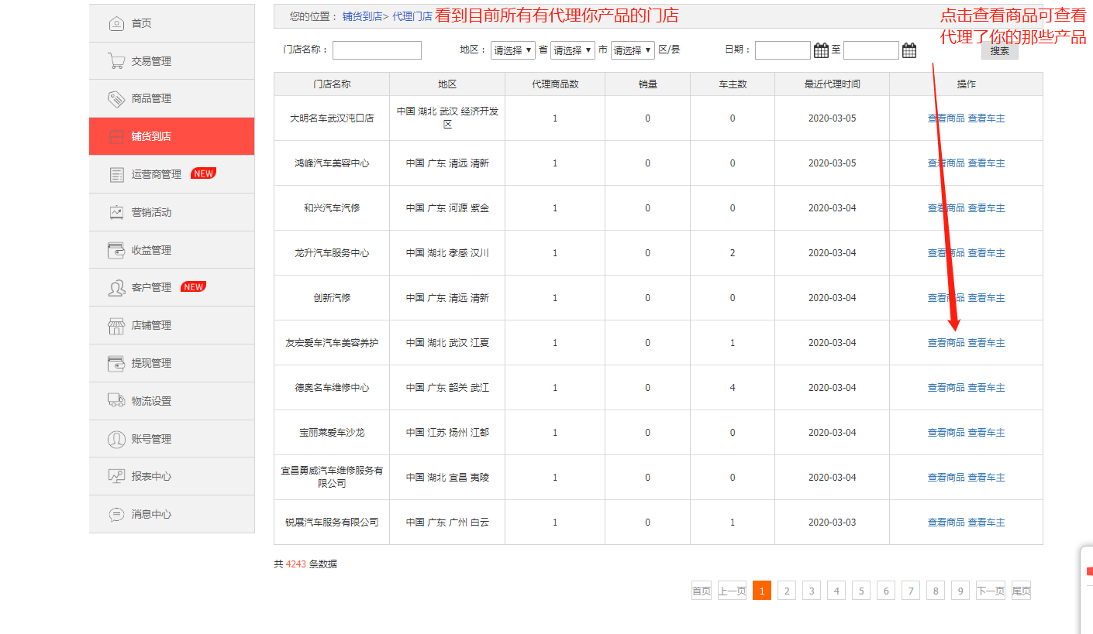
Task: Click the 商品管理 tag icon
Action: click(116, 98)
